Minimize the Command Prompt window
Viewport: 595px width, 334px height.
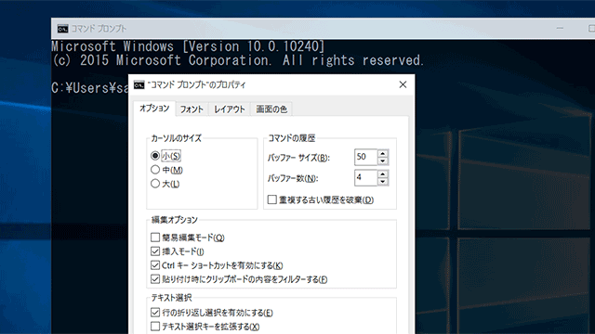(560, 28)
